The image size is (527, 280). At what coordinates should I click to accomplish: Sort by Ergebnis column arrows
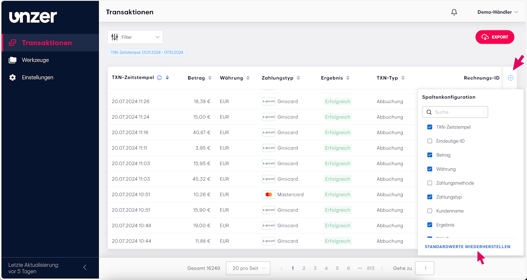coord(347,78)
